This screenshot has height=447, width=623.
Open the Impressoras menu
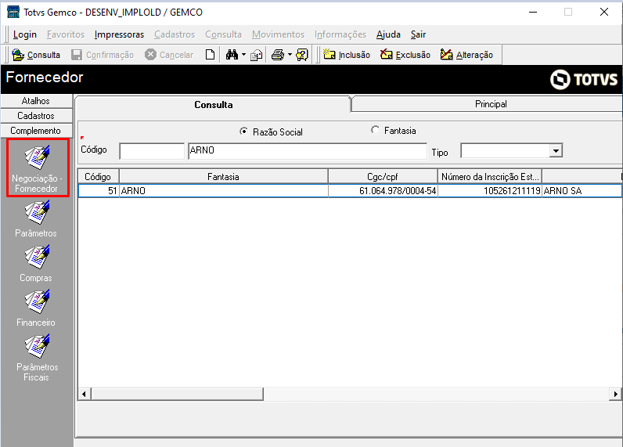pos(119,34)
